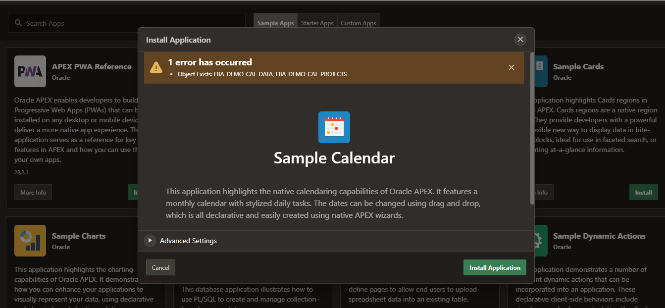Click the search magnifying glass icon
665x308 pixels.
click(x=18, y=23)
